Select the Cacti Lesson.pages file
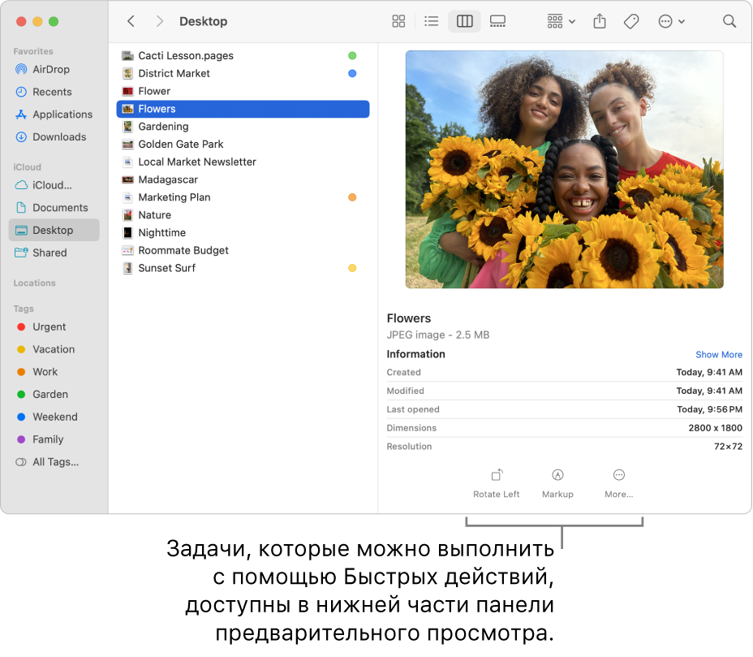Image resolution: width=753 pixels, height=657 pixels. [x=243, y=56]
